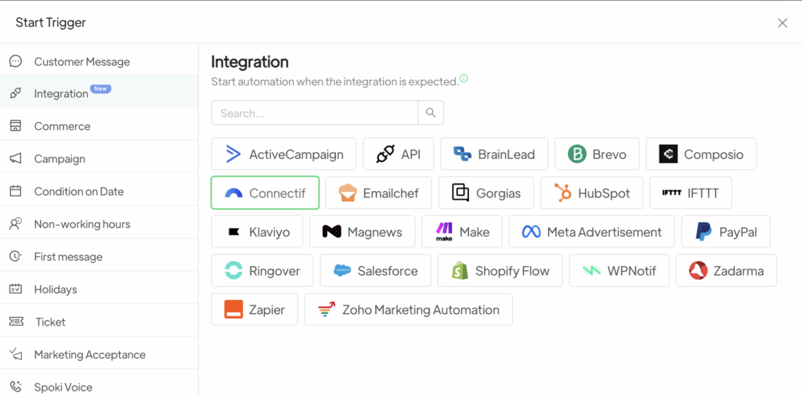802x397 pixels.
Task: Select the ActiveCampaign integration button
Action: [284, 154]
